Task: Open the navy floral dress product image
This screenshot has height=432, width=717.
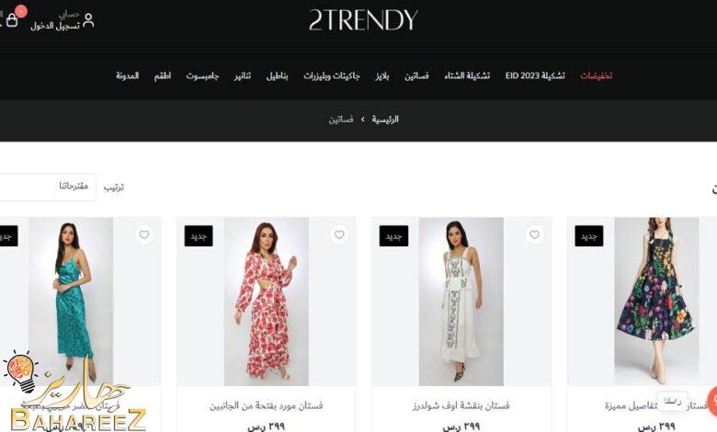Action: click(x=656, y=301)
